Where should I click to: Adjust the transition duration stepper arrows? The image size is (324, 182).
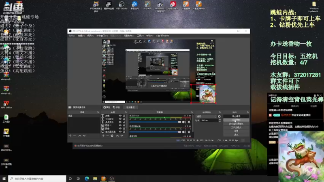click(220, 120)
